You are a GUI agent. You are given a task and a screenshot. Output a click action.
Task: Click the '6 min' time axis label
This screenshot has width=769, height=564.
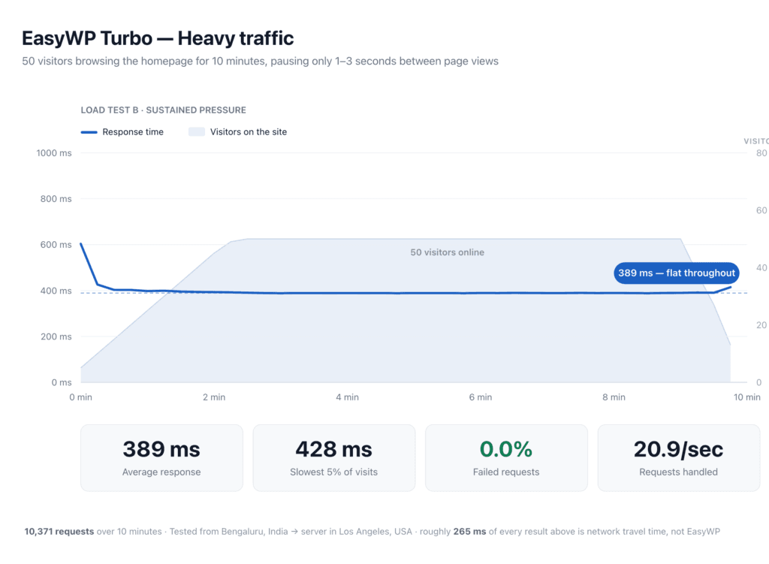481,397
